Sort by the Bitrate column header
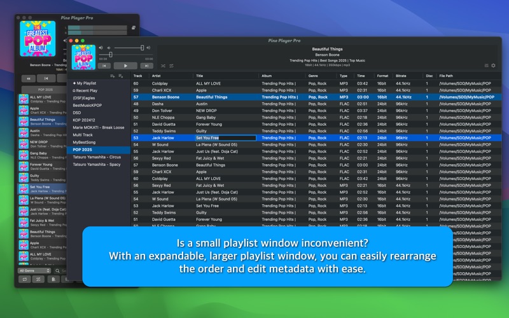The height and width of the screenshot is (318, 509). (x=401, y=76)
